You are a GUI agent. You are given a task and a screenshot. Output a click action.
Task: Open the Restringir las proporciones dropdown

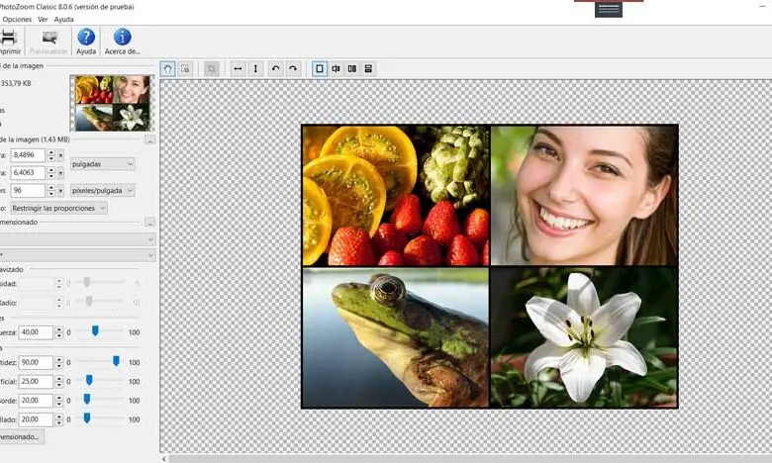point(58,208)
